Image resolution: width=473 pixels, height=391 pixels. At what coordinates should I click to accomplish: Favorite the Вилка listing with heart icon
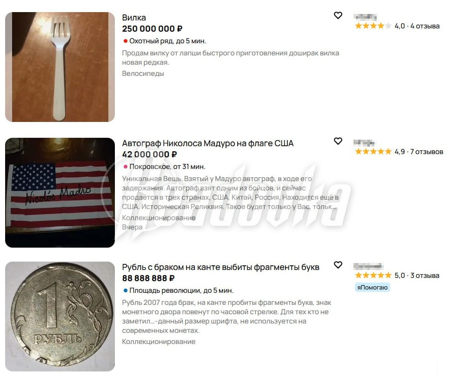click(338, 15)
